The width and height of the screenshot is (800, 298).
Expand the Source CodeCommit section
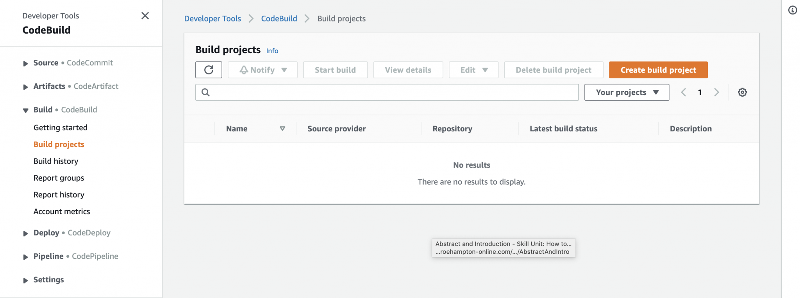26,63
